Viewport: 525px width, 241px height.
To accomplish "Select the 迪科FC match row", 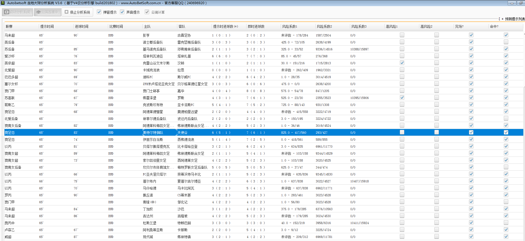I will tap(148, 77).
